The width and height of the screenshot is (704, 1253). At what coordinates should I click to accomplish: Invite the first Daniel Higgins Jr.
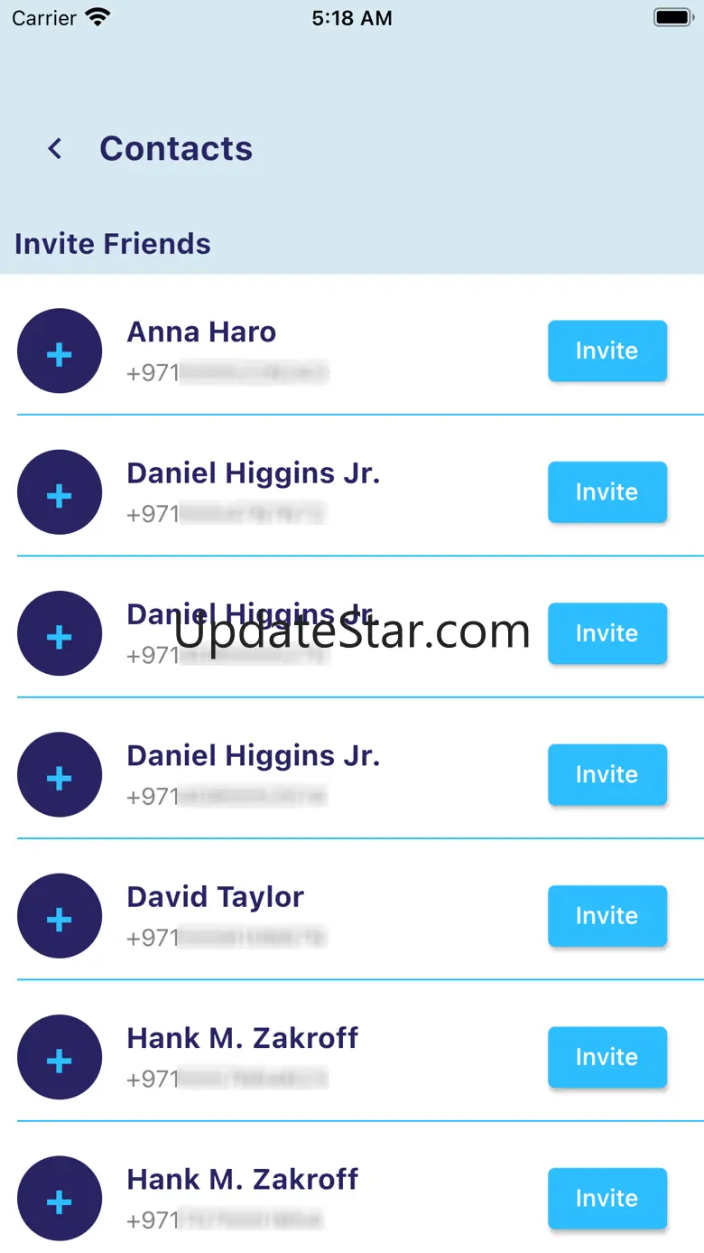pyautogui.click(x=607, y=492)
